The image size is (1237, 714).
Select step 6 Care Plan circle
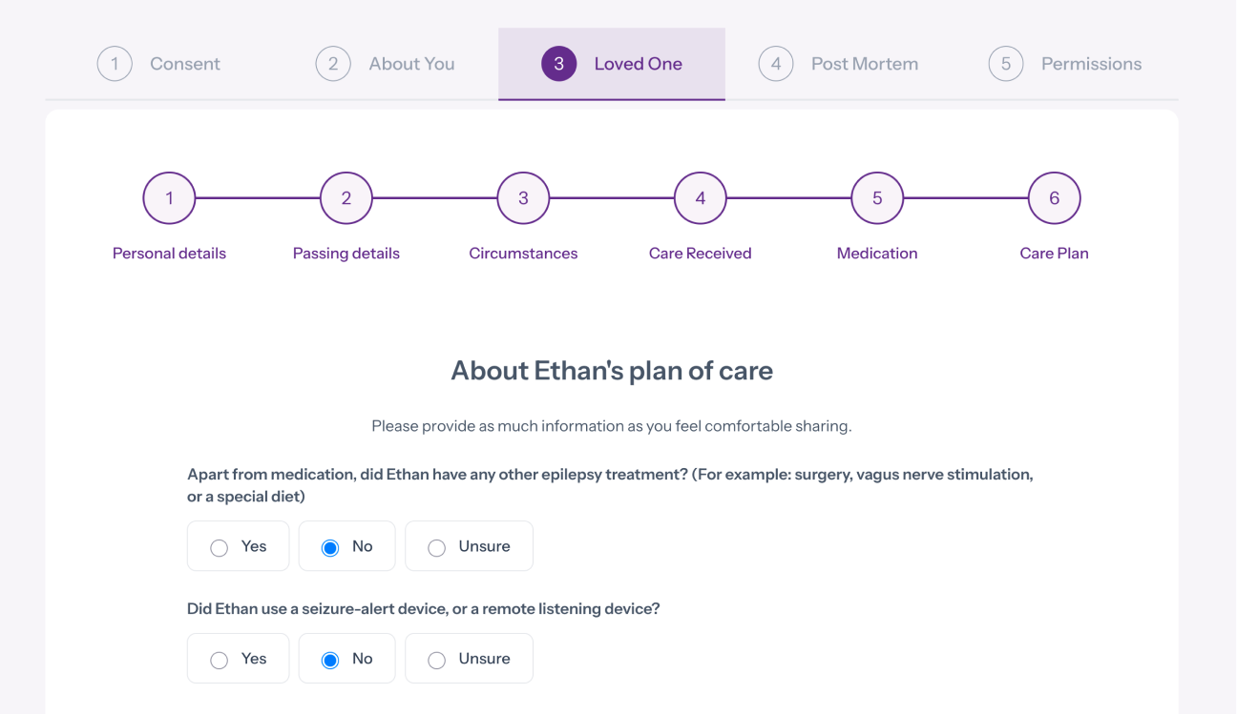(1054, 197)
